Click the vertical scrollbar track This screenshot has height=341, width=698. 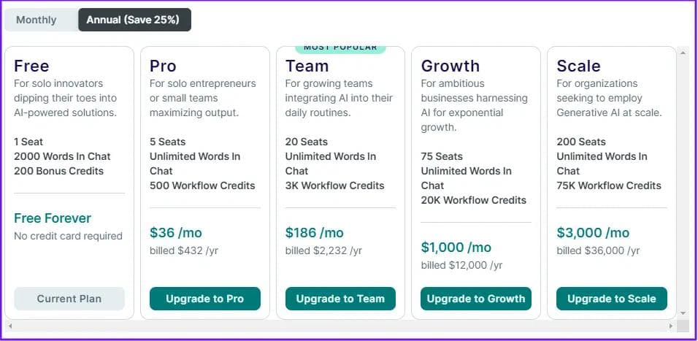[683, 183]
